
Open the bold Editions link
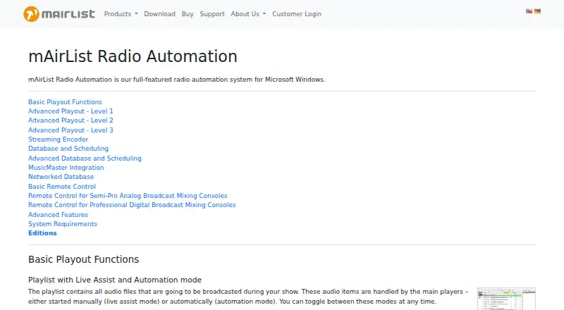pos(42,233)
